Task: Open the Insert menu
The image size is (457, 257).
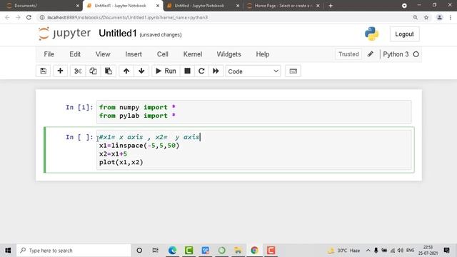Action: click(x=134, y=54)
